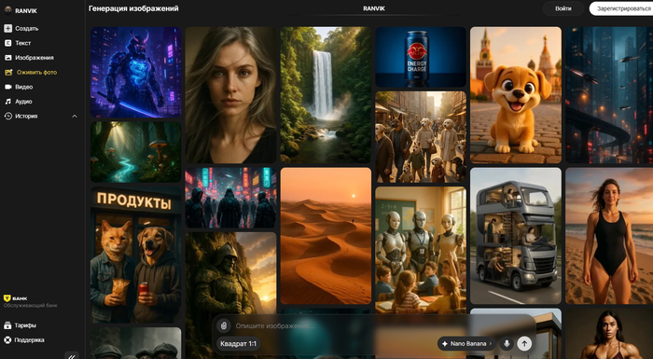This screenshot has height=359, width=653.
Task: Open Поддержка support link
Action: pyautogui.click(x=29, y=339)
